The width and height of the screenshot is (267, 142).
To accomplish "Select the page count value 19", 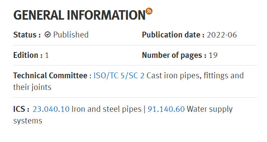I will click(x=213, y=55).
